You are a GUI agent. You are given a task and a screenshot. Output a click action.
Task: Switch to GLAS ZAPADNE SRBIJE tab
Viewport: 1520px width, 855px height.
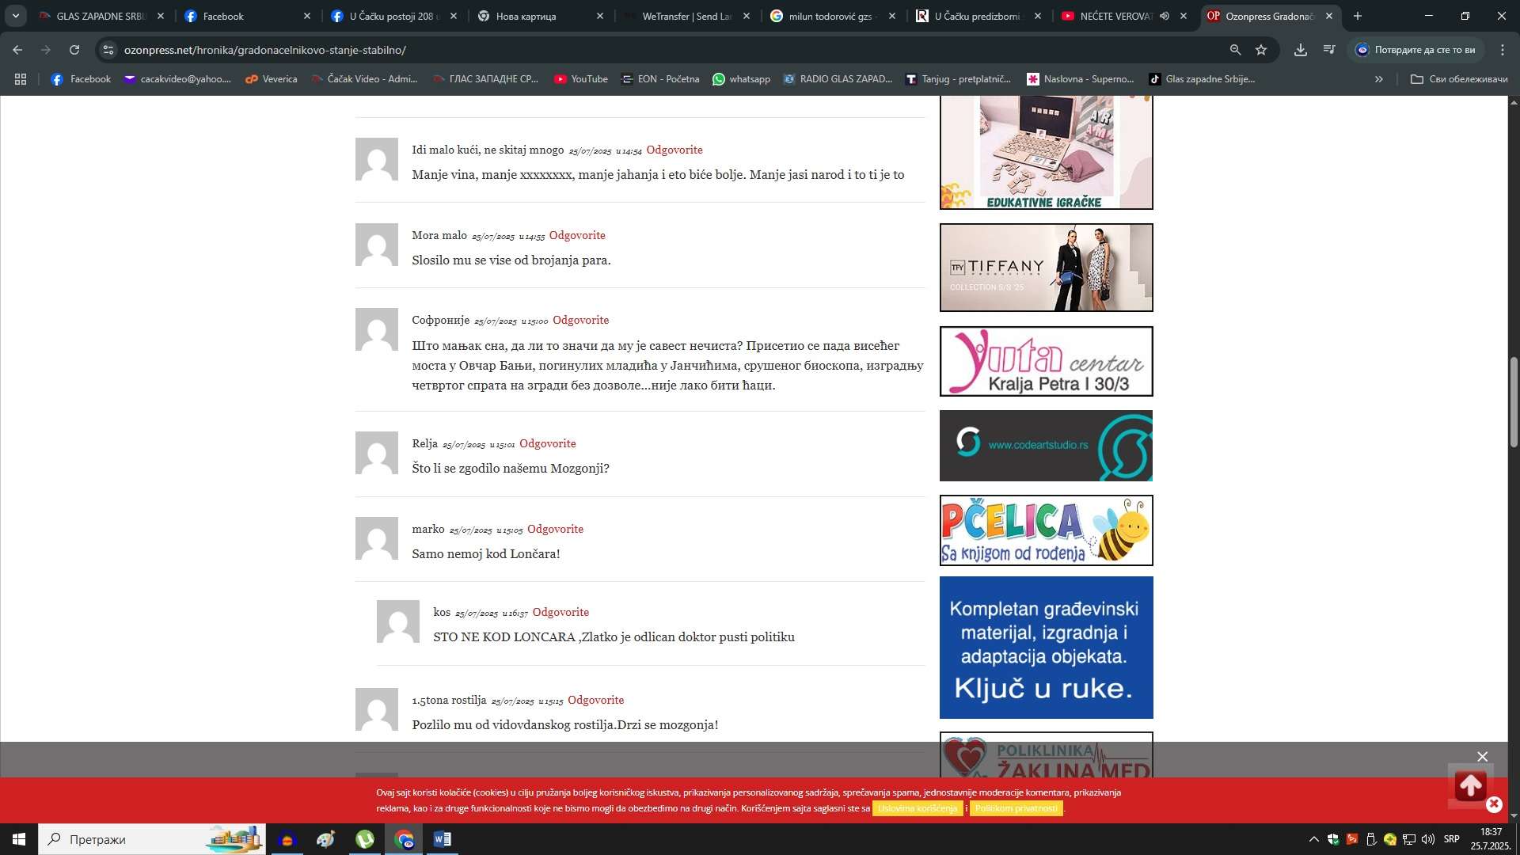click(101, 16)
